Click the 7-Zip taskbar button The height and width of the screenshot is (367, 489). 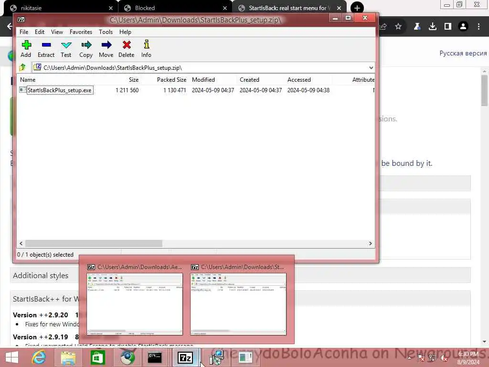click(185, 357)
